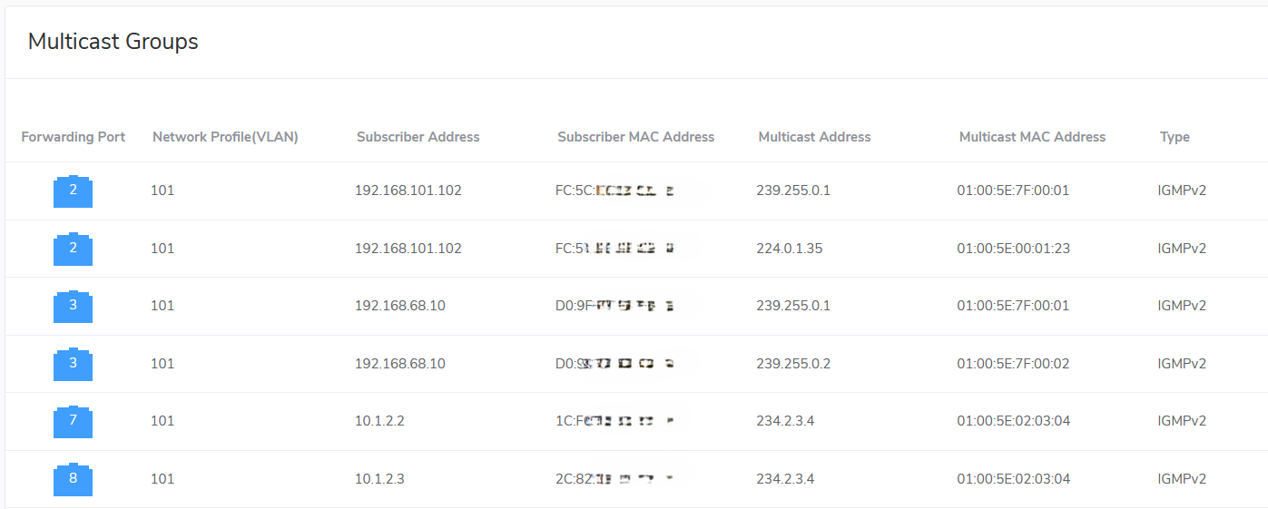Click port 2 icon for 239.255.0.1 row
The width and height of the screenshot is (1268, 509).
tap(73, 191)
